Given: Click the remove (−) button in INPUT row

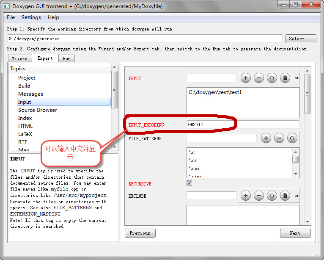Looking at the screenshot, I should coord(259,78).
